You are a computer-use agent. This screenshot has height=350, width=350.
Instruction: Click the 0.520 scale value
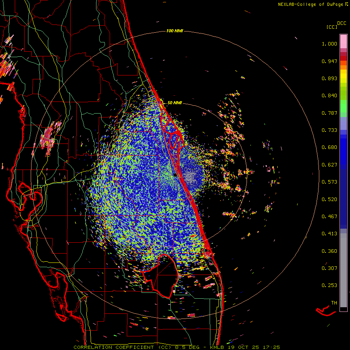(329, 199)
